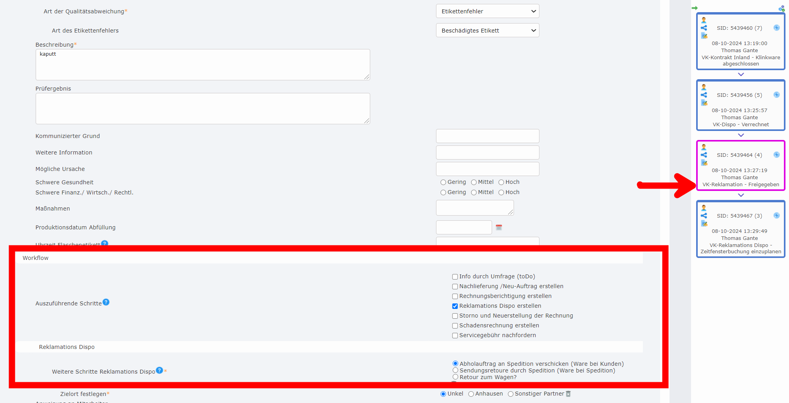Click the share icon in card SID 5439460
Viewport: 789px width, 403px height.
[704, 28]
